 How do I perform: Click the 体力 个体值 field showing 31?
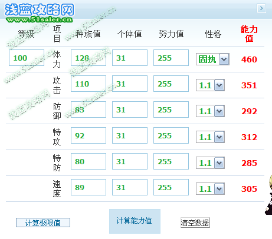[x=130, y=58]
